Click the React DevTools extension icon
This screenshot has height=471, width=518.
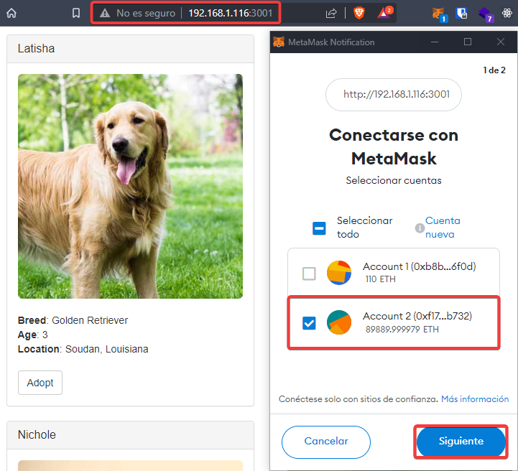(x=507, y=13)
